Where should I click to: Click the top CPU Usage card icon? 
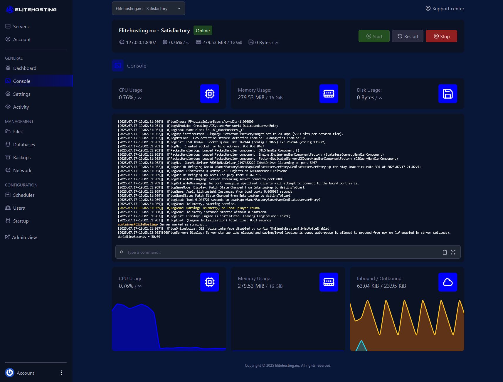(x=210, y=94)
